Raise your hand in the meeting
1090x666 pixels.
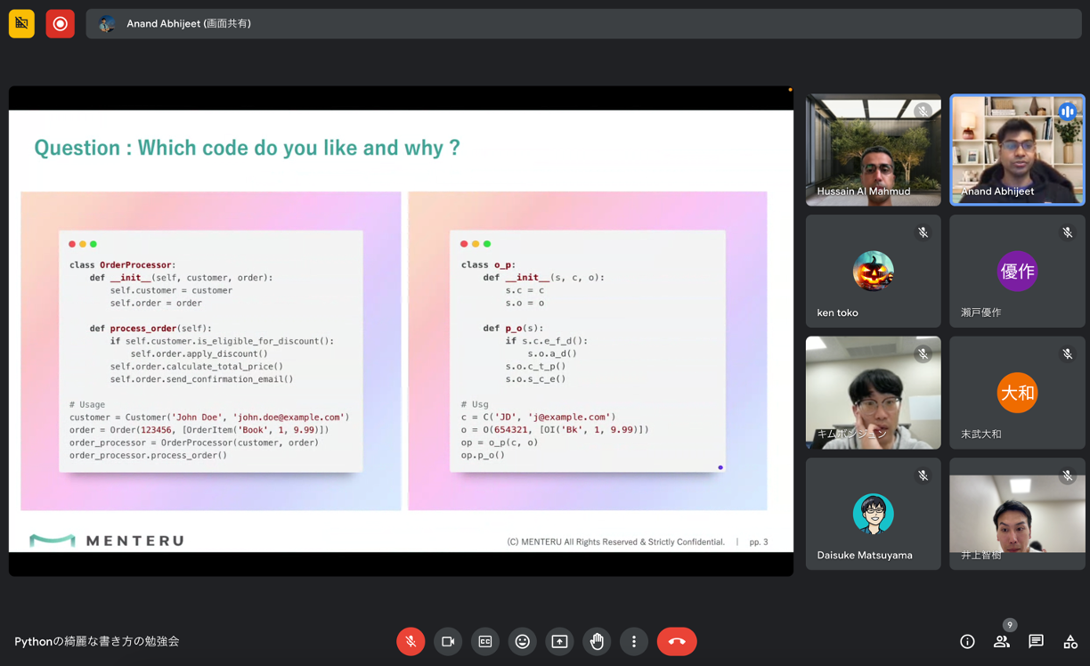pos(597,641)
